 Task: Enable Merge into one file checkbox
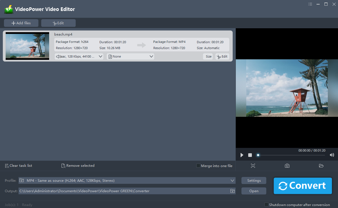198,166
